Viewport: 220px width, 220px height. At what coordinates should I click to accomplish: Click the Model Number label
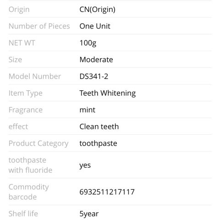coord(35,77)
